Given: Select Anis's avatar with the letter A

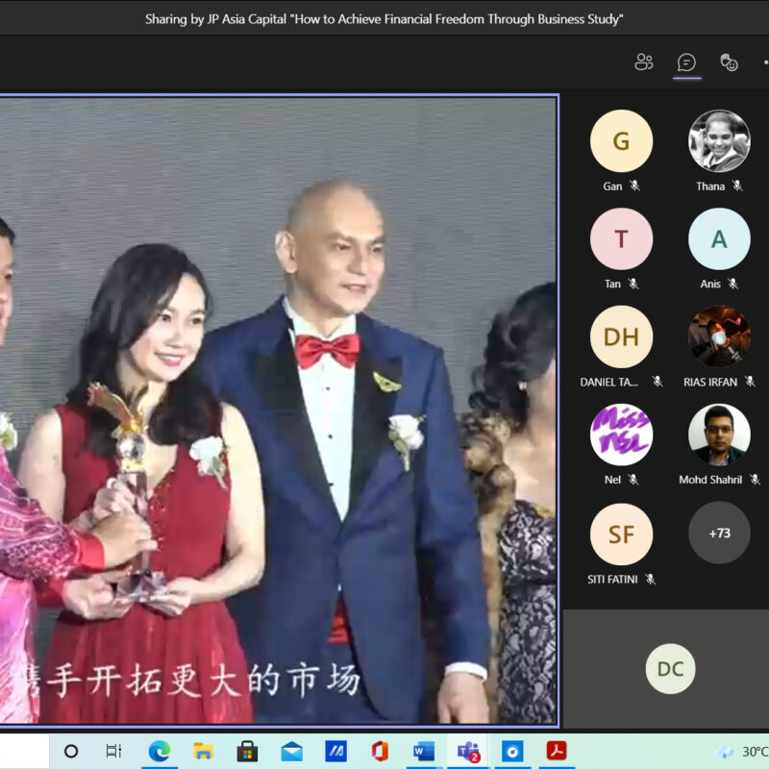Looking at the screenshot, I should 719,238.
